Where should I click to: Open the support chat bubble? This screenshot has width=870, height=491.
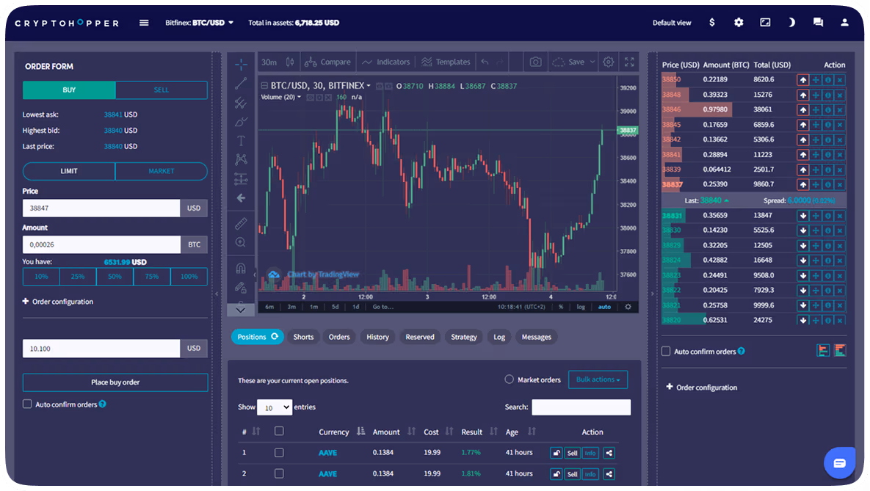(x=839, y=462)
